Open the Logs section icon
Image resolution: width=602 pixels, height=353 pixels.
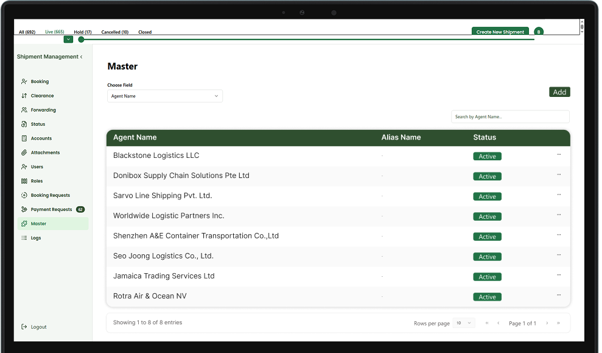(24, 238)
